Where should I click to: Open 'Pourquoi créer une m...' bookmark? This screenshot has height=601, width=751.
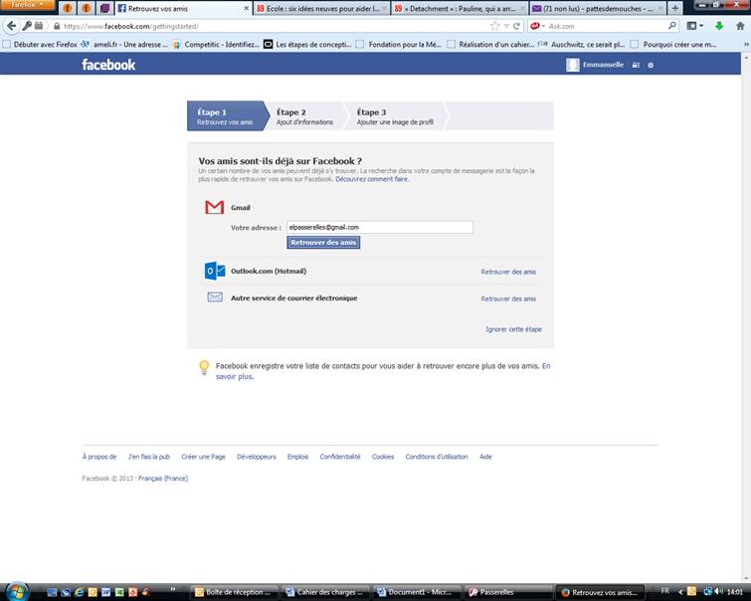(x=673, y=45)
